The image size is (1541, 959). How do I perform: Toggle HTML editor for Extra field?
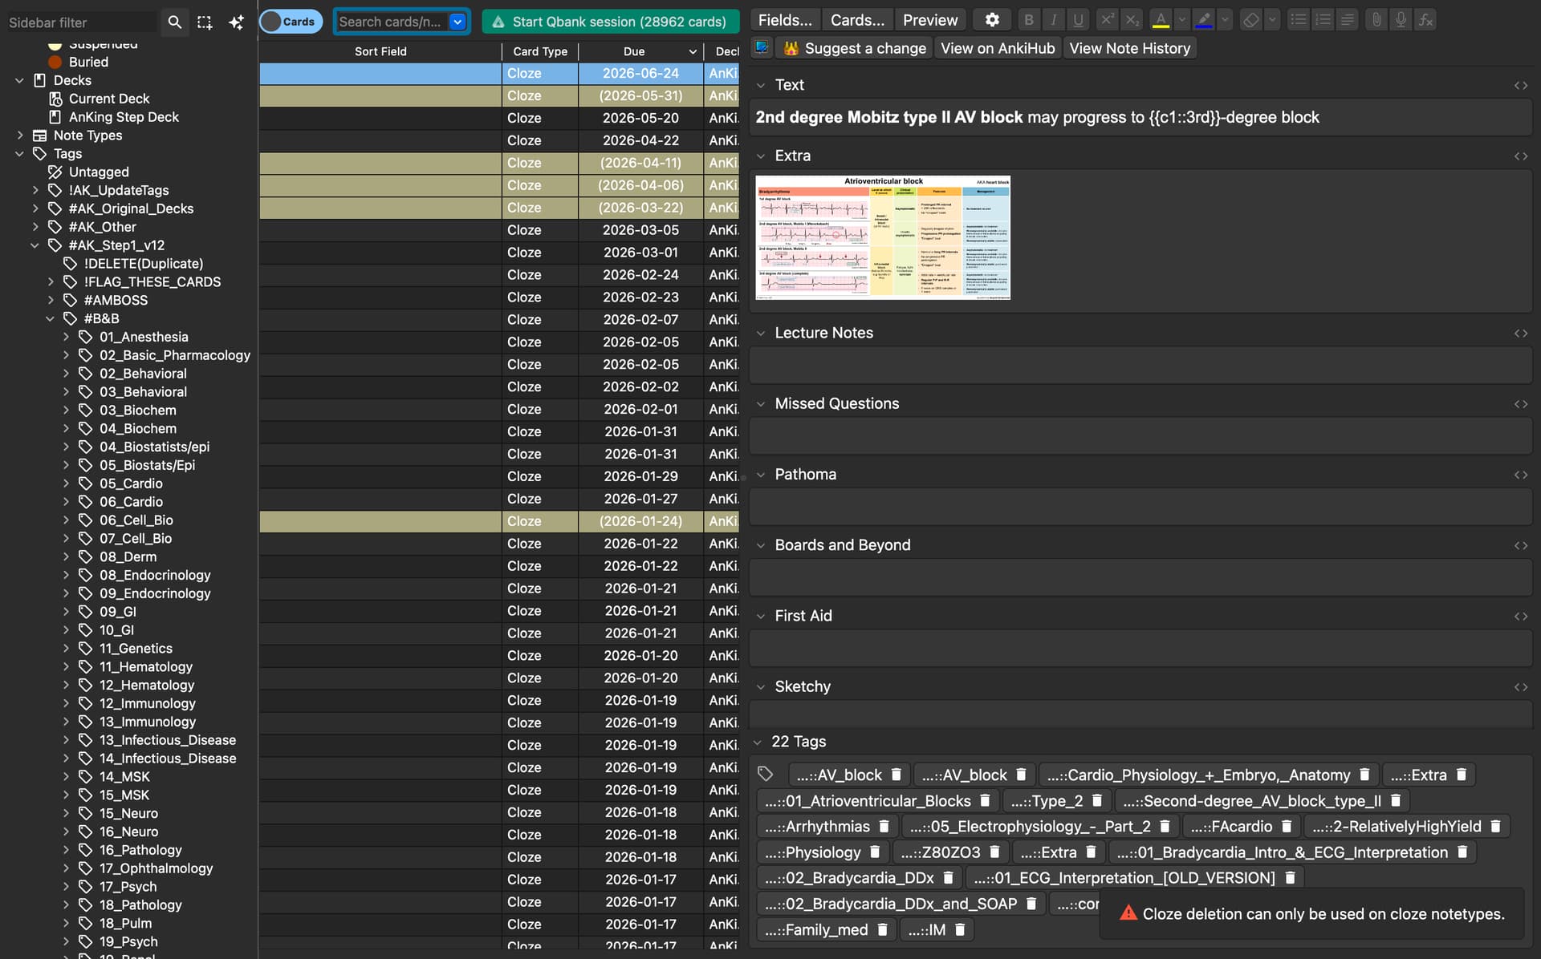(x=1520, y=156)
